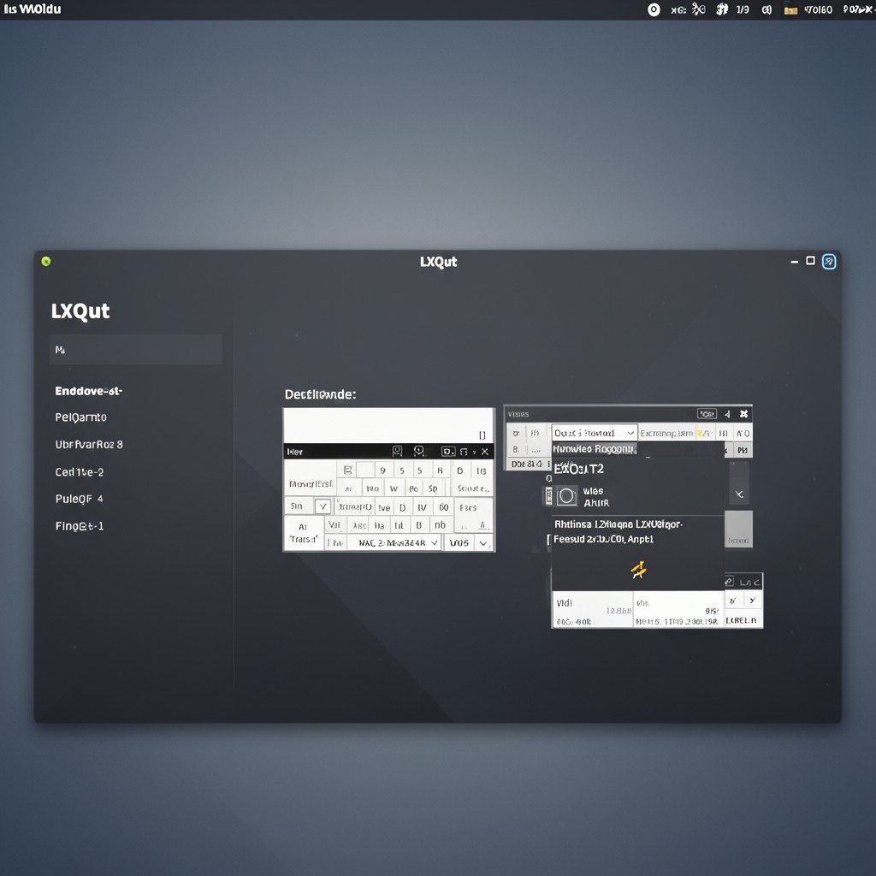Close the Hev panel with its X
876x876 pixels.
point(484,452)
